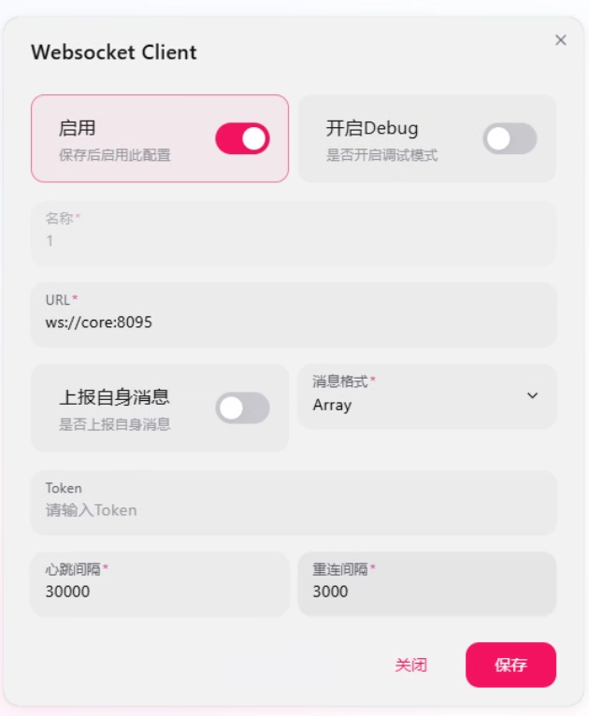The height and width of the screenshot is (716, 589).
Task: Click the 是否开启调试模式 description text
Action: click(381, 155)
